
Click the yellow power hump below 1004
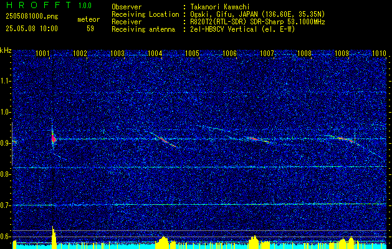[x=163, y=242]
